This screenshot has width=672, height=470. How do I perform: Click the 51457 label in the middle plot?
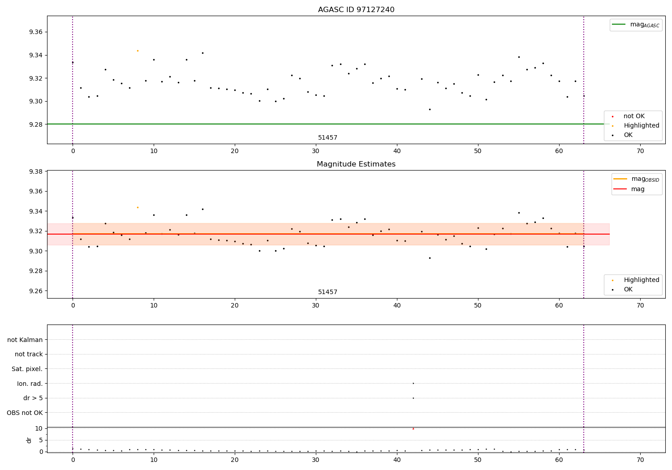click(327, 292)
